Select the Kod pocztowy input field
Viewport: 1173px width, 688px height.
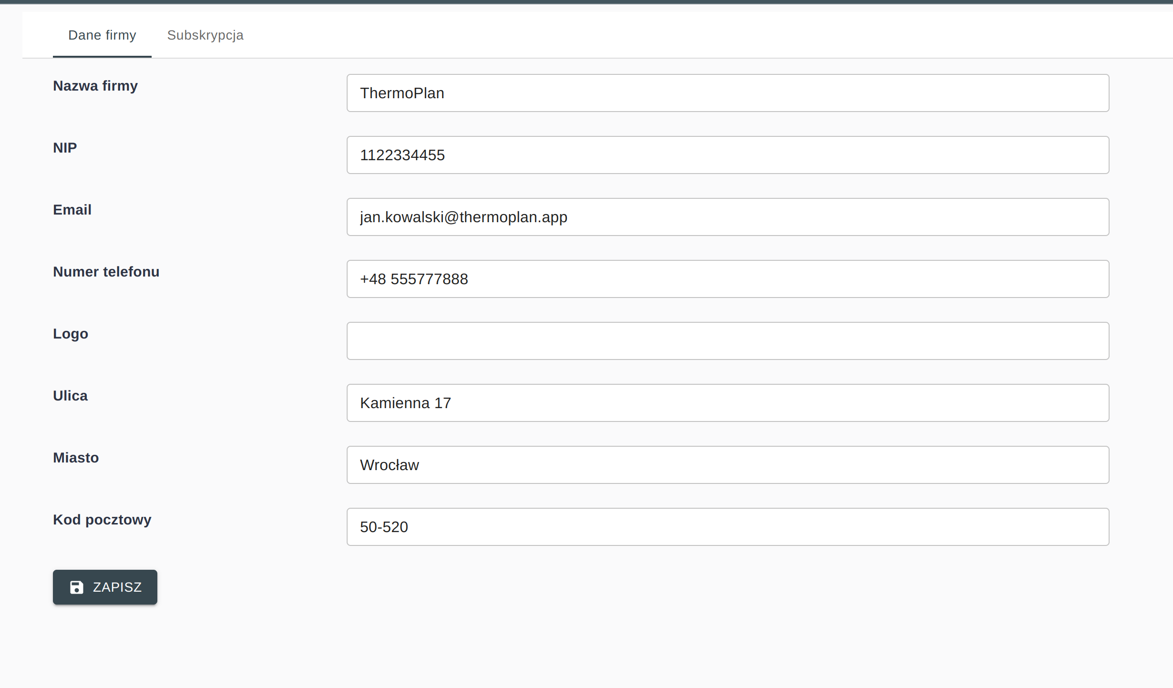728,527
